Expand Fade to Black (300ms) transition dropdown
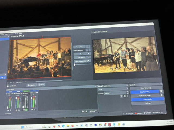Image resolution: width=174 pixels, height=130 pixels. (89, 61)
